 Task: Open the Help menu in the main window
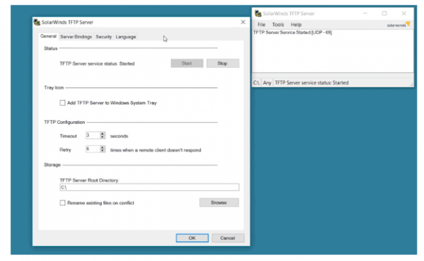click(x=296, y=25)
